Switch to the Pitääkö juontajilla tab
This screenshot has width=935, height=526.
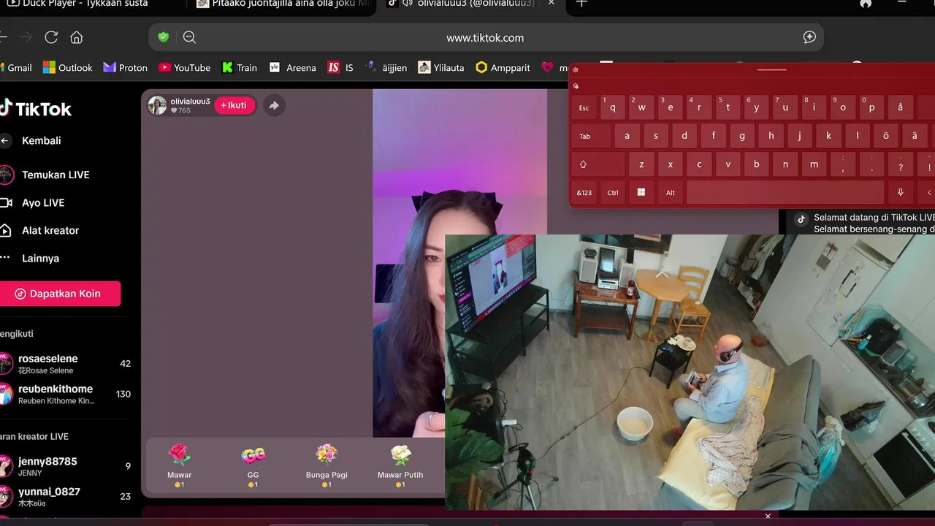tap(285, 4)
